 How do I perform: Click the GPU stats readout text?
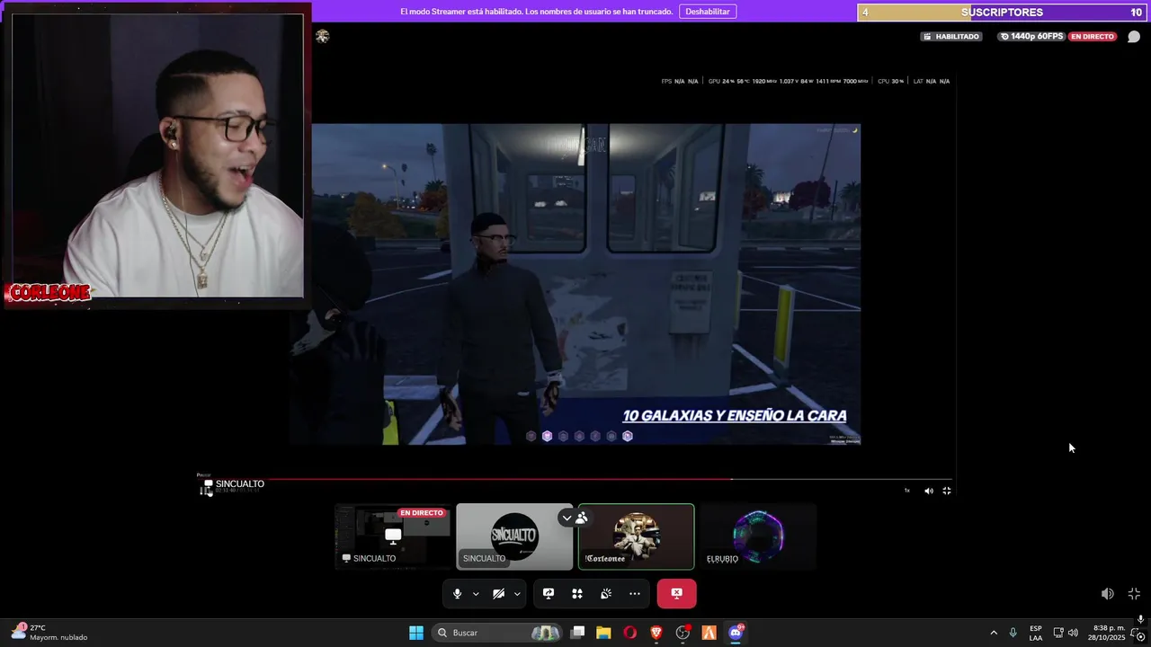(x=788, y=81)
